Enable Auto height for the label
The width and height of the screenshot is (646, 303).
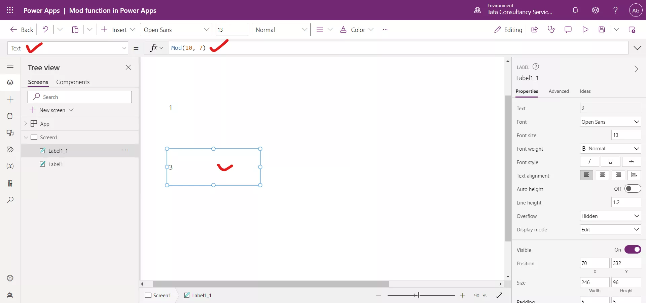coord(633,189)
